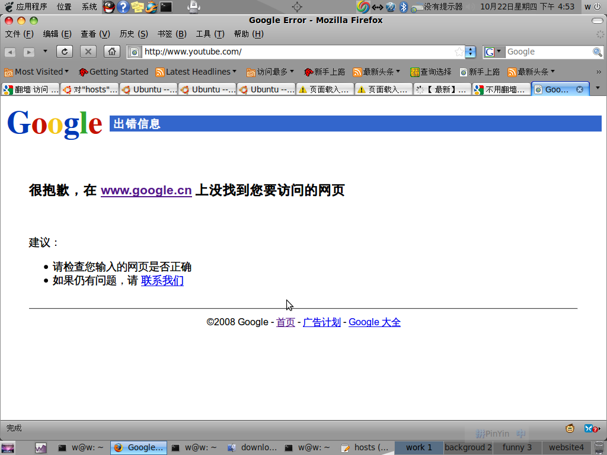Switch to the 【最新】 tab
This screenshot has height=455, width=607.
tap(442, 90)
